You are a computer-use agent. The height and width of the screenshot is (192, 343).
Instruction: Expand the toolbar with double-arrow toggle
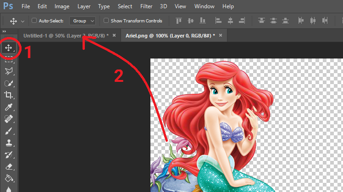pyautogui.click(x=4, y=32)
